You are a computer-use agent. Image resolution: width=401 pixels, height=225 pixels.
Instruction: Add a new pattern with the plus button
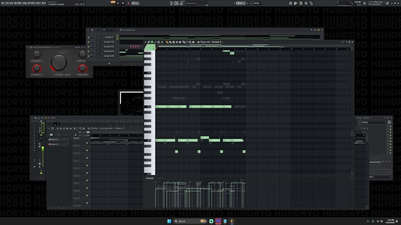point(247,3)
